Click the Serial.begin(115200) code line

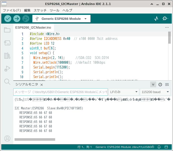52,67
